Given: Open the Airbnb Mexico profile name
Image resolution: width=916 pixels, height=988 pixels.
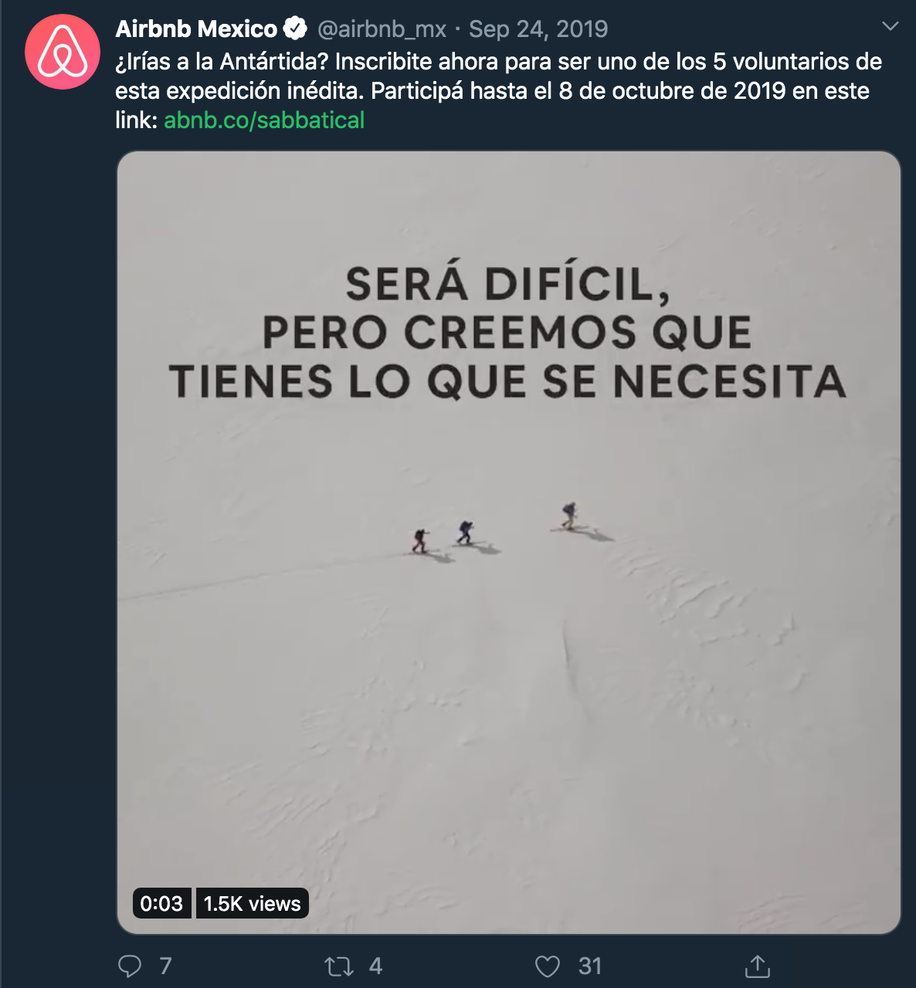Looking at the screenshot, I should [x=196, y=29].
